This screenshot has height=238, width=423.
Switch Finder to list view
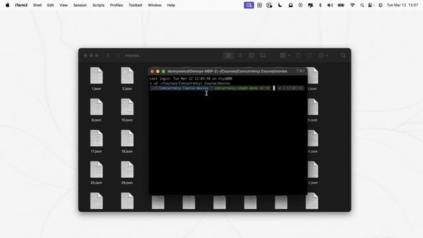point(240,56)
